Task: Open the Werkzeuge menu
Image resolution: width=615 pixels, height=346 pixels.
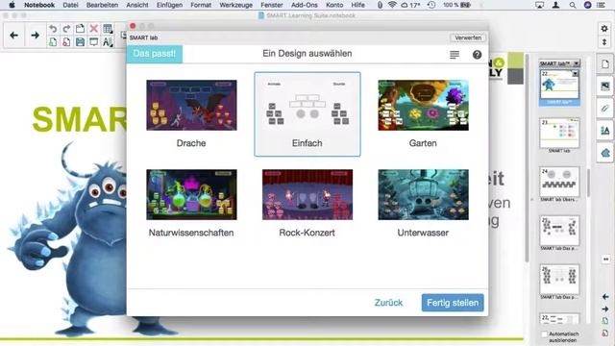Action: point(235,5)
